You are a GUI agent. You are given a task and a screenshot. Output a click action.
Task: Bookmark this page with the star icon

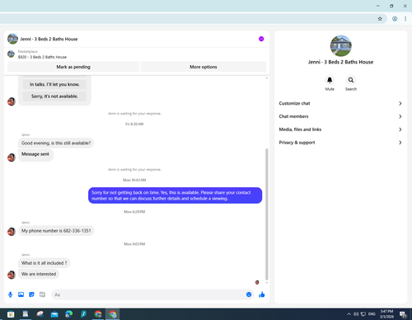coord(380,19)
